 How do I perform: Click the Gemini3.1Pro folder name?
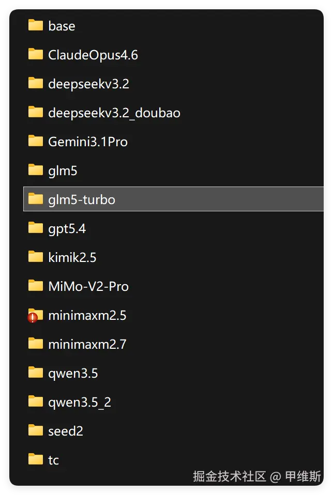(x=88, y=142)
